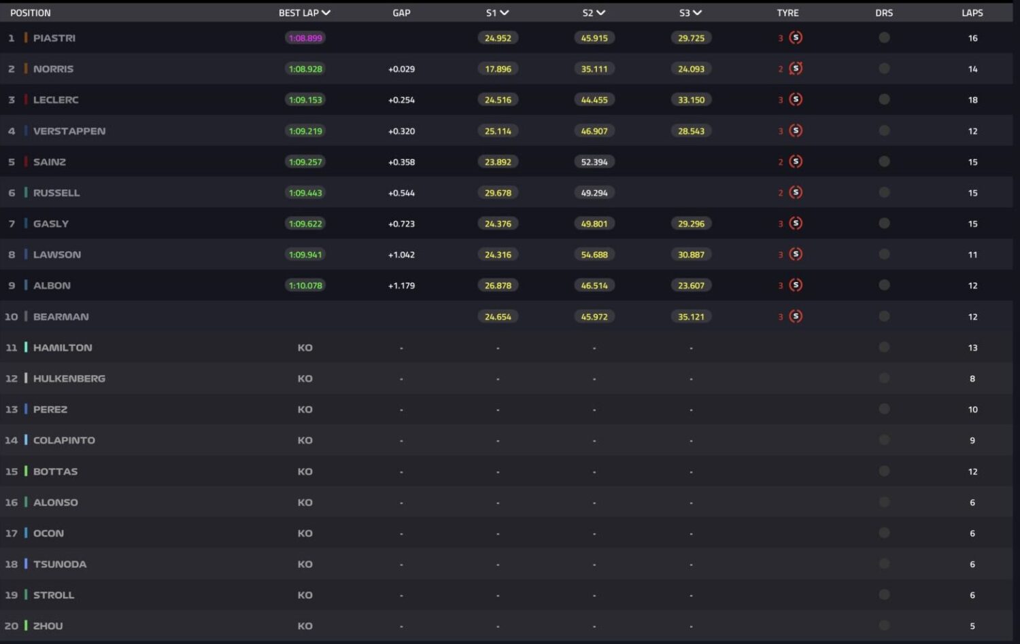1020x644 pixels.
Task: Click Sainz's DRS indicator dot
Action: pyautogui.click(x=884, y=161)
